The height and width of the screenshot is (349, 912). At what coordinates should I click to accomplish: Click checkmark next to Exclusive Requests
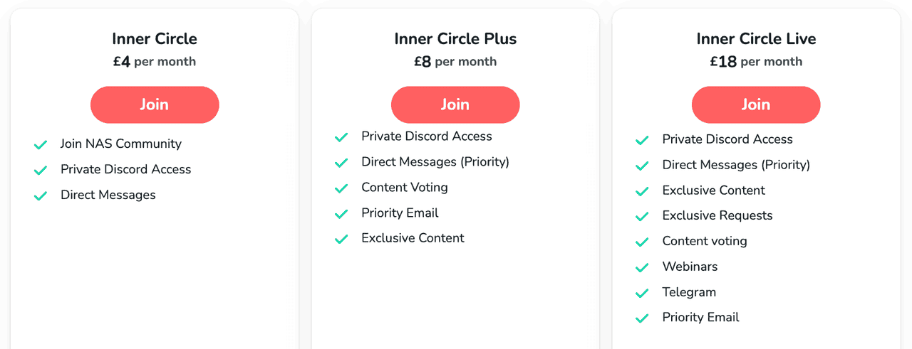[642, 217]
